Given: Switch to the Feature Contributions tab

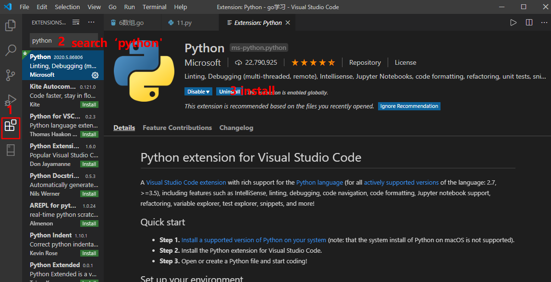Looking at the screenshot, I should coord(177,128).
